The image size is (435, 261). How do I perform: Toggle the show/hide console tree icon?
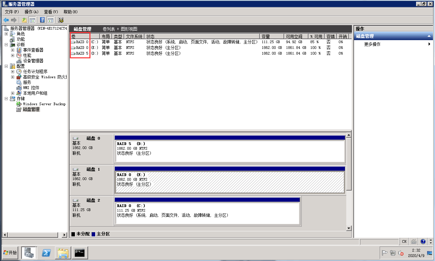point(32,20)
